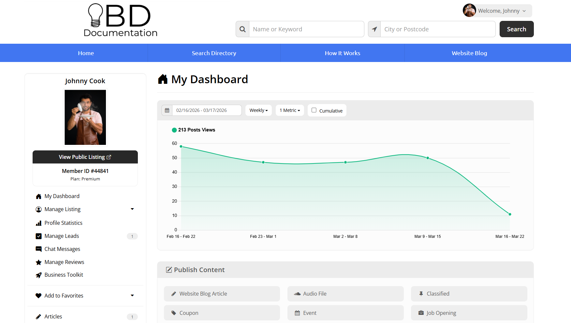This screenshot has width=571, height=323.
Task: Go to the Home nav tab
Action: [86, 53]
